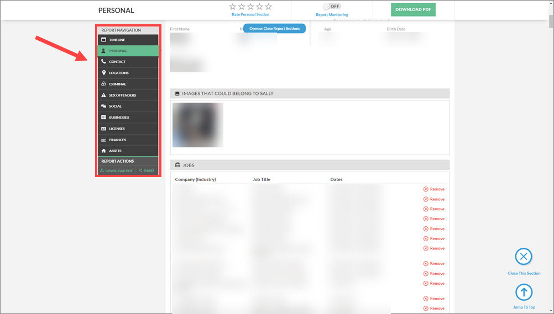The height and width of the screenshot is (314, 554).
Task: Click the Close This Section X icon
Action: [524, 257]
